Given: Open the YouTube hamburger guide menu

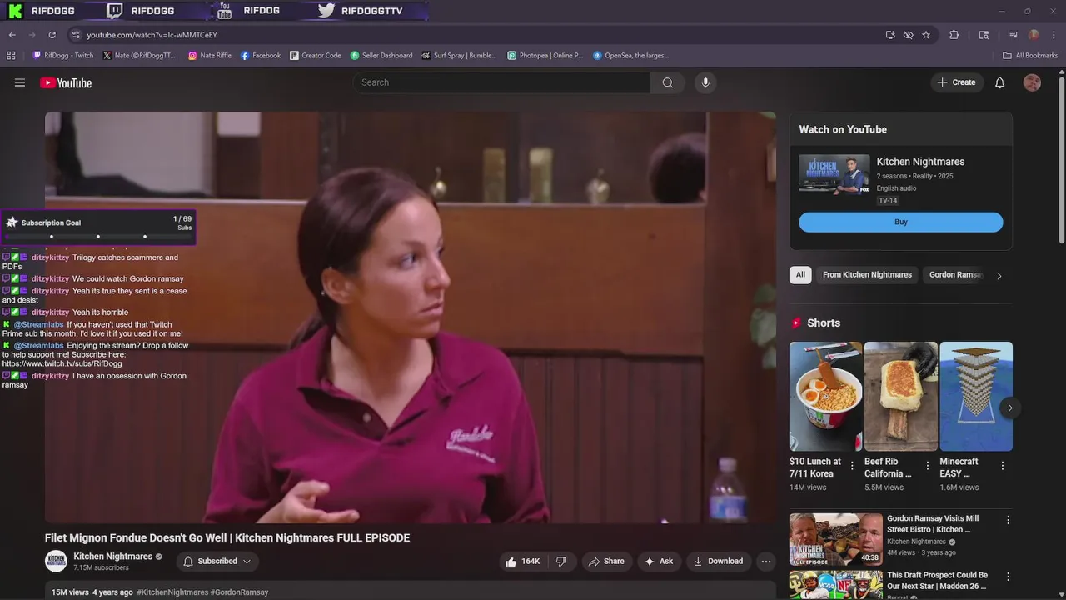Looking at the screenshot, I should [20, 82].
